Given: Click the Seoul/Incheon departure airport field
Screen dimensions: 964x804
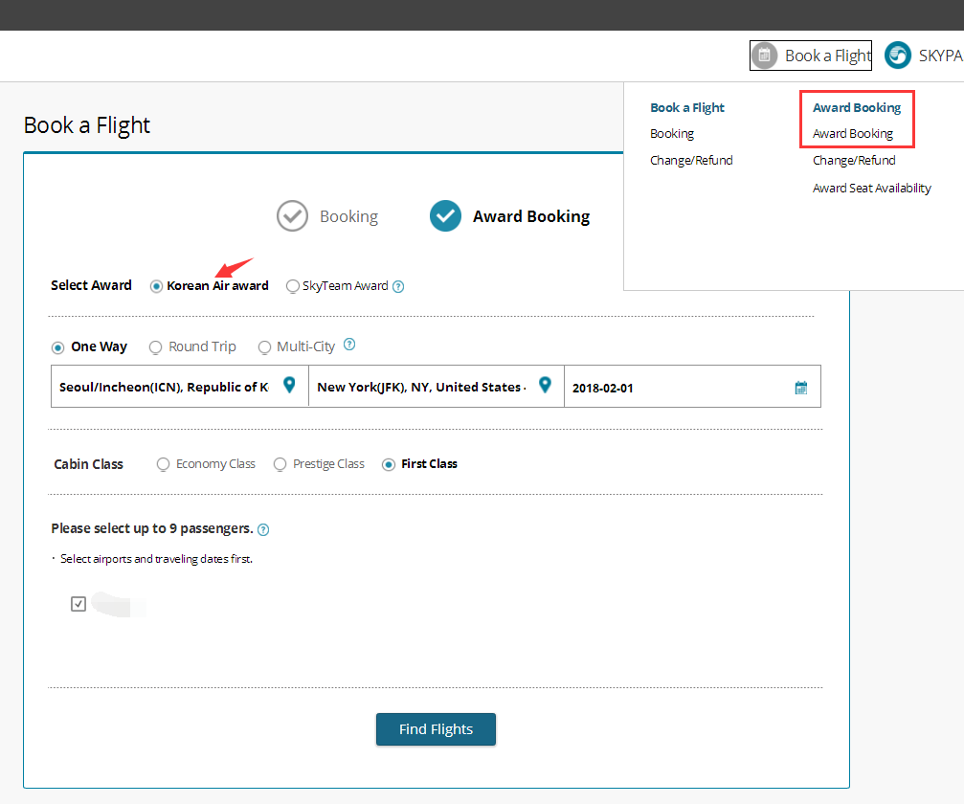Looking at the screenshot, I should 180,387.
